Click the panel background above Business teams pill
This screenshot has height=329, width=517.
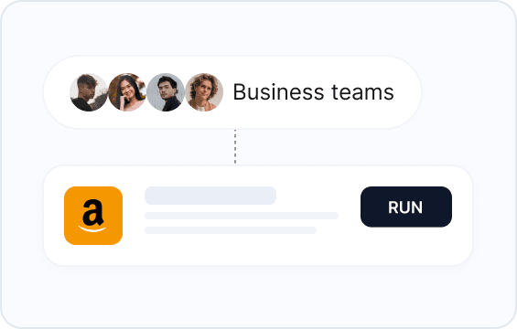(x=258, y=29)
